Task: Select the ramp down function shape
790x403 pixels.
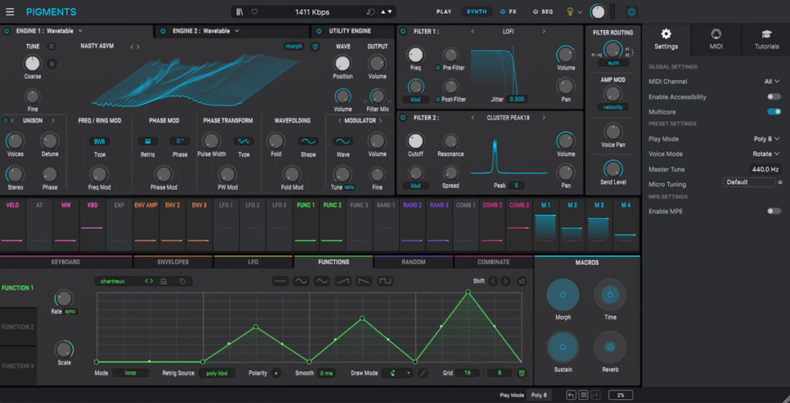Action: pos(364,281)
